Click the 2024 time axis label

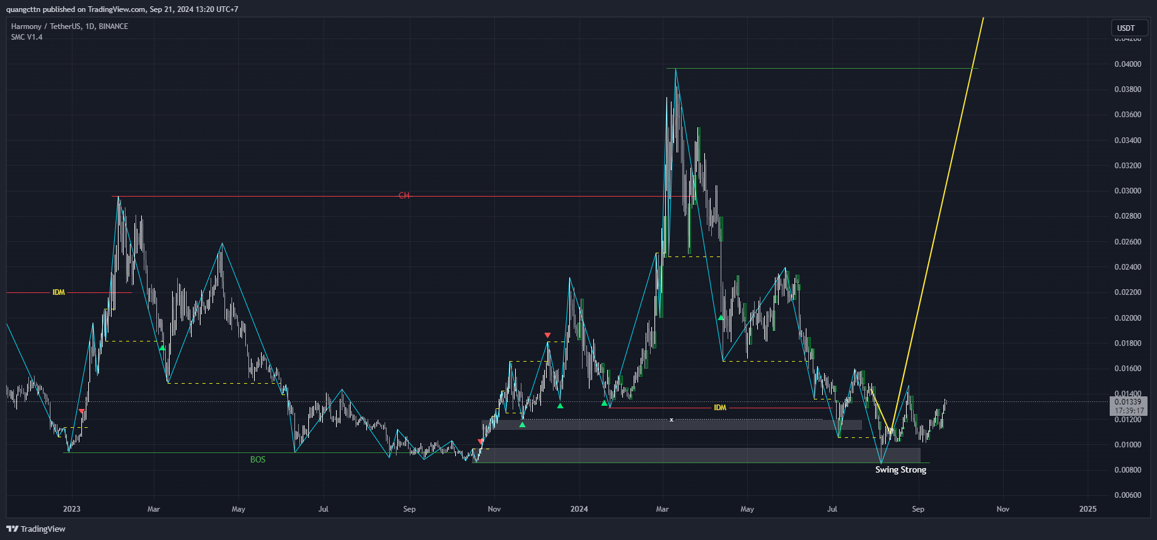(579, 509)
